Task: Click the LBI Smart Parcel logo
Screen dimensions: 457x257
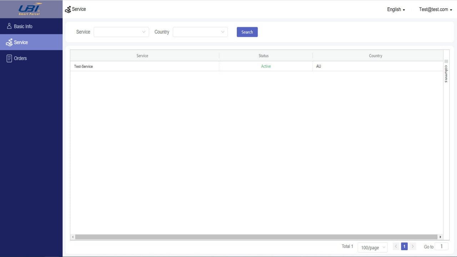Action: pyautogui.click(x=30, y=9)
